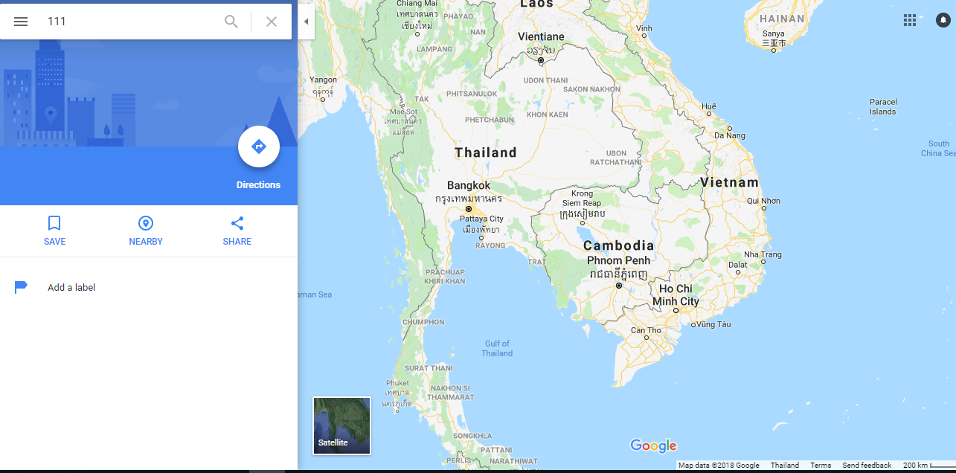The image size is (956, 473).
Task: Click the Thailand link in the footer
Action: tap(785, 466)
